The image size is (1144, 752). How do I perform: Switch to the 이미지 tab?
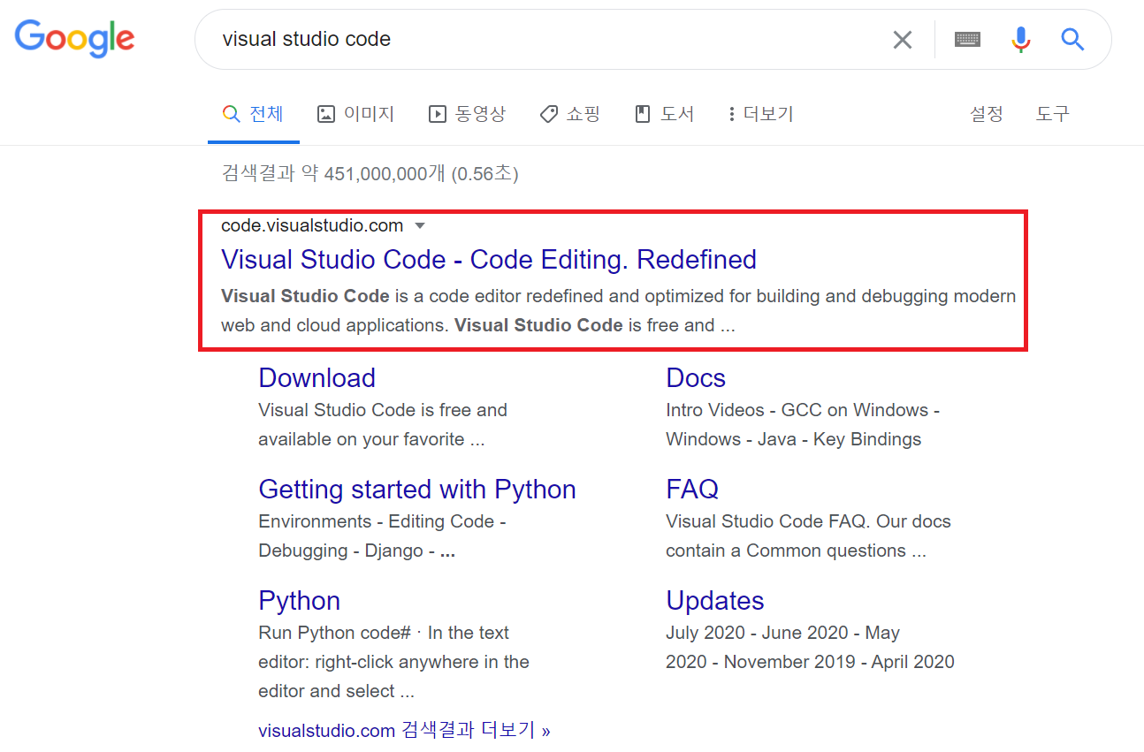(x=355, y=114)
